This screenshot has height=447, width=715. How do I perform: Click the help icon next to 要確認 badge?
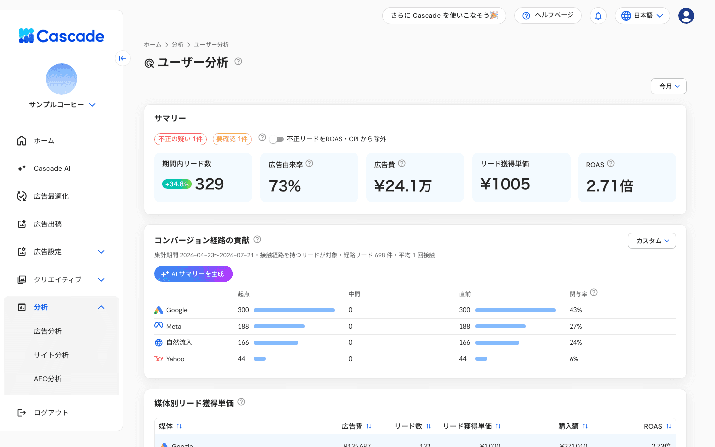tap(262, 138)
